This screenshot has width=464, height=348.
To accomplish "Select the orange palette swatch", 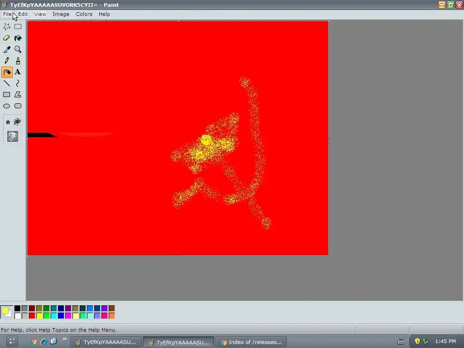I will [111, 316].
